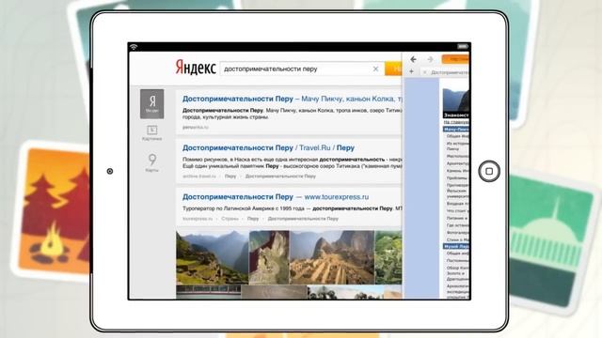The image size is (602, 338).
Task: Open result 'Достопримечательности Перу – Мачу Пикчу'
Action: tap(293, 99)
